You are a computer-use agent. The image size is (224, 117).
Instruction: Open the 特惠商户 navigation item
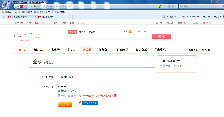pos(104,50)
